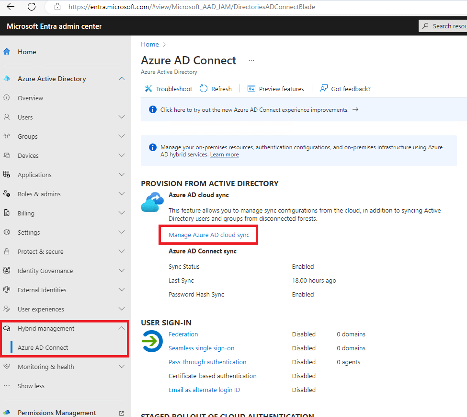This screenshot has width=467, height=417.
Task: Click the green arrow User Sign-In icon
Action: (x=152, y=341)
